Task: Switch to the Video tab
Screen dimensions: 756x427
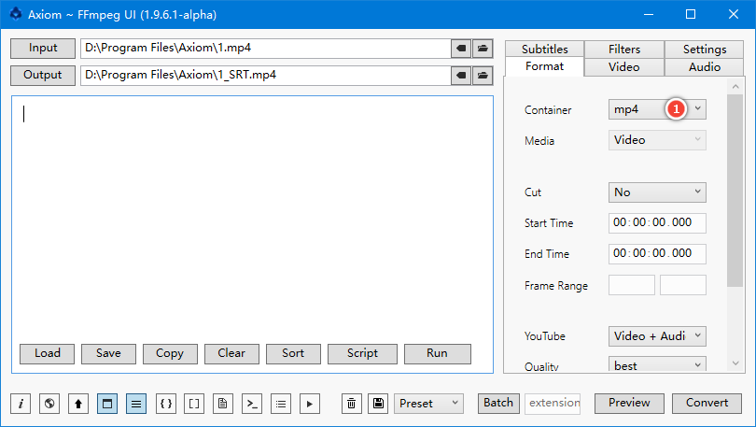Action: tap(623, 66)
